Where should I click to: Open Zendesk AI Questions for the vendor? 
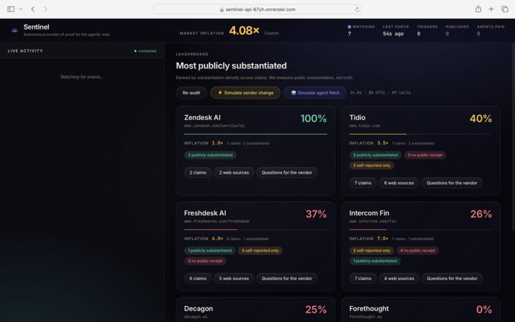point(287,172)
